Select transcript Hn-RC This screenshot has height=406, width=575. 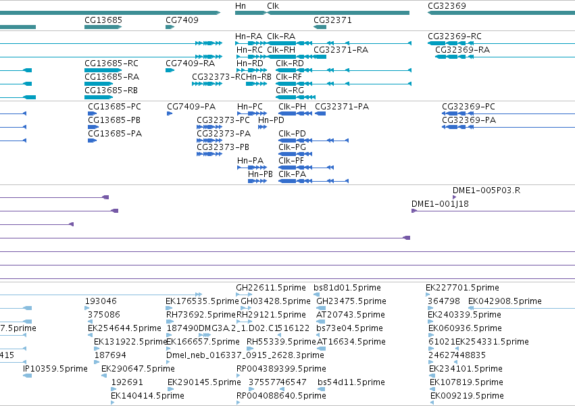pos(252,57)
